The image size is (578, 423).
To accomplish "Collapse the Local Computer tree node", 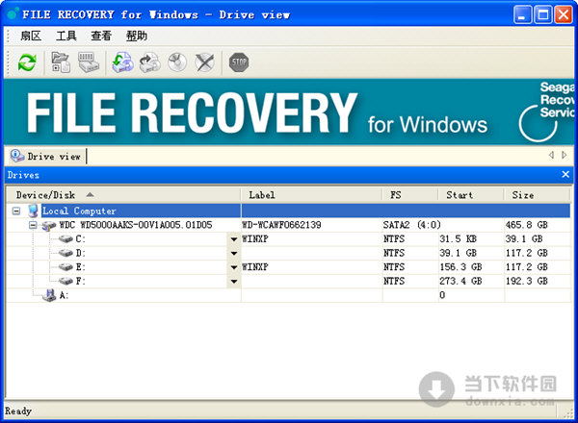I will click(16, 211).
